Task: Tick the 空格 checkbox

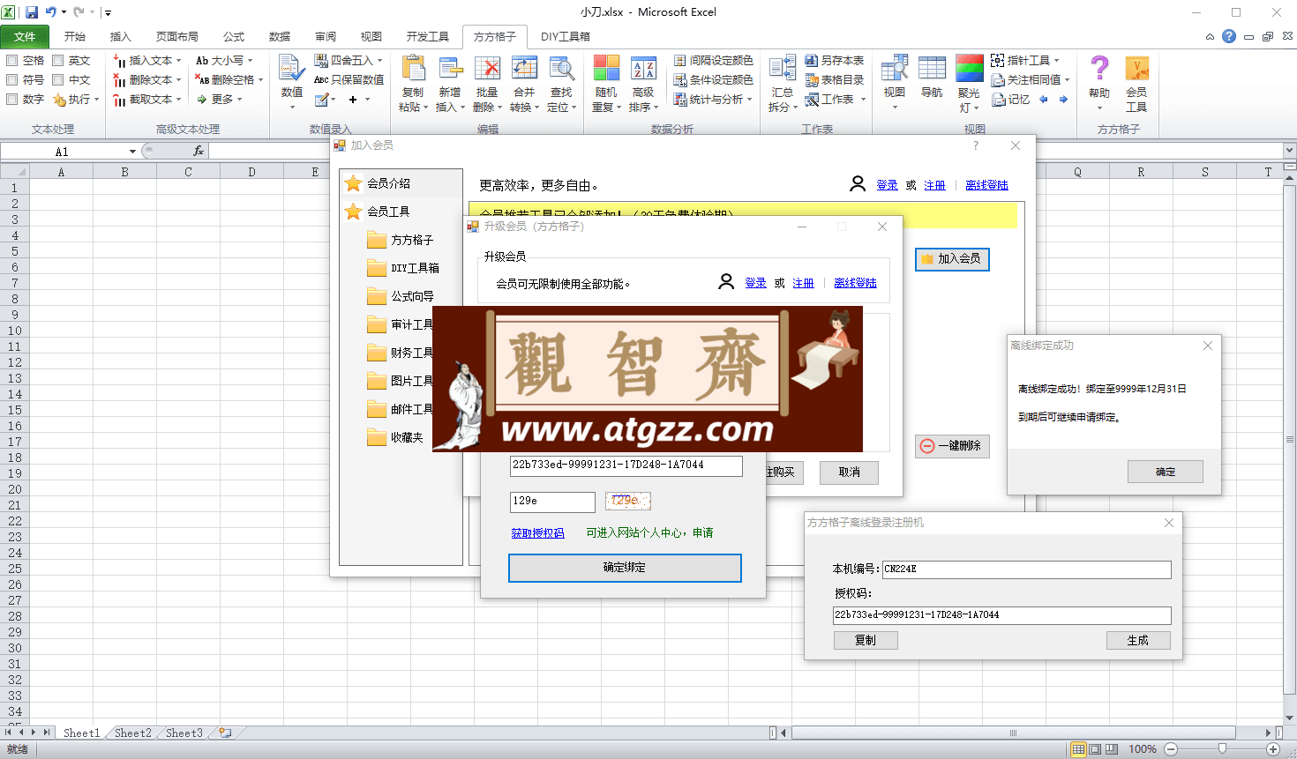Action: tap(12, 61)
